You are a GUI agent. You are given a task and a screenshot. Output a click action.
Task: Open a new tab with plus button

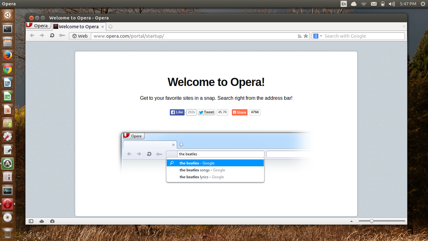pyautogui.click(x=110, y=27)
